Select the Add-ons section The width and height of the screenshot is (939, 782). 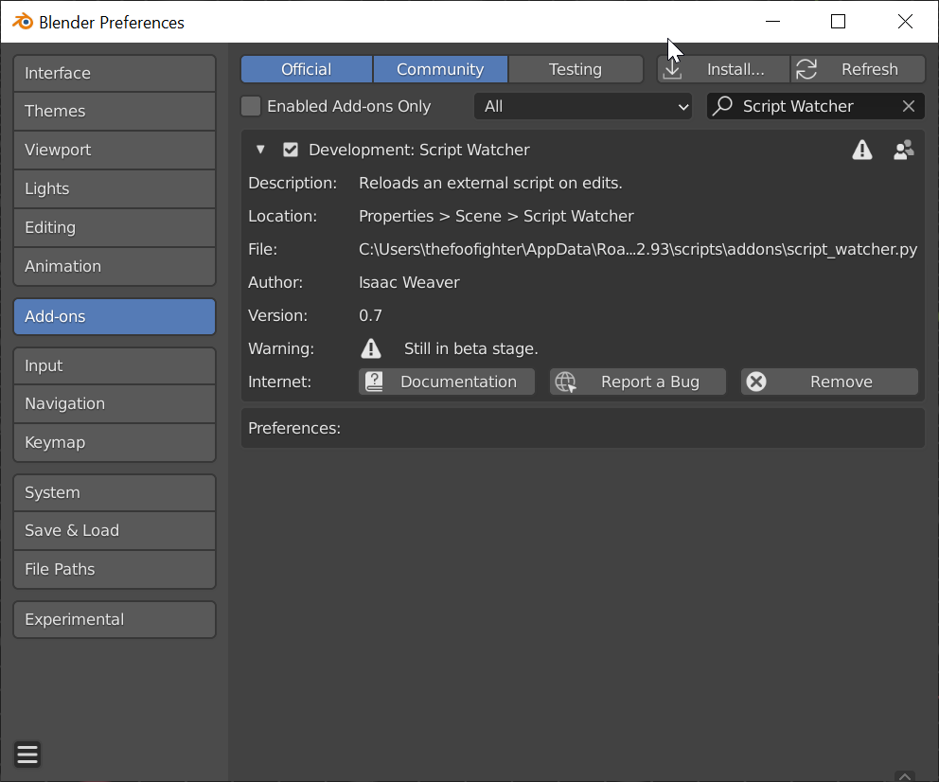(115, 316)
